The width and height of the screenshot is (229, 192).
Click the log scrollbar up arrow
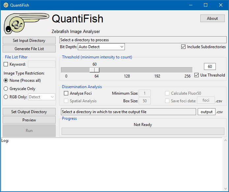[225, 140]
